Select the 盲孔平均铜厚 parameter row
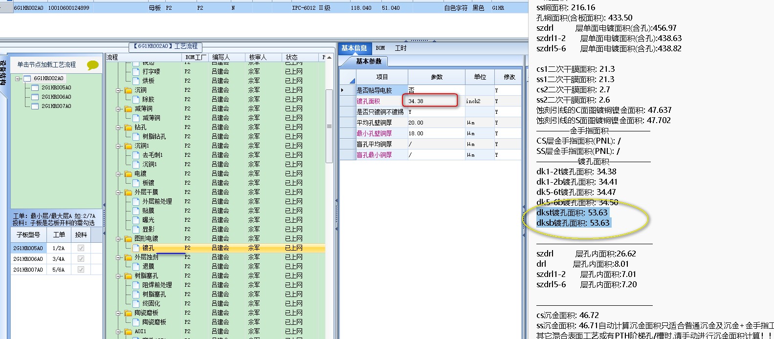774x339 pixels. (430, 144)
